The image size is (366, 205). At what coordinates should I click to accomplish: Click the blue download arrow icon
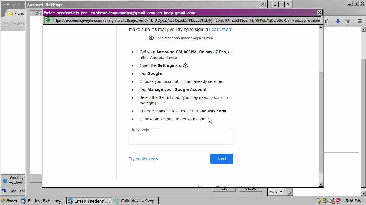click(338, 21)
